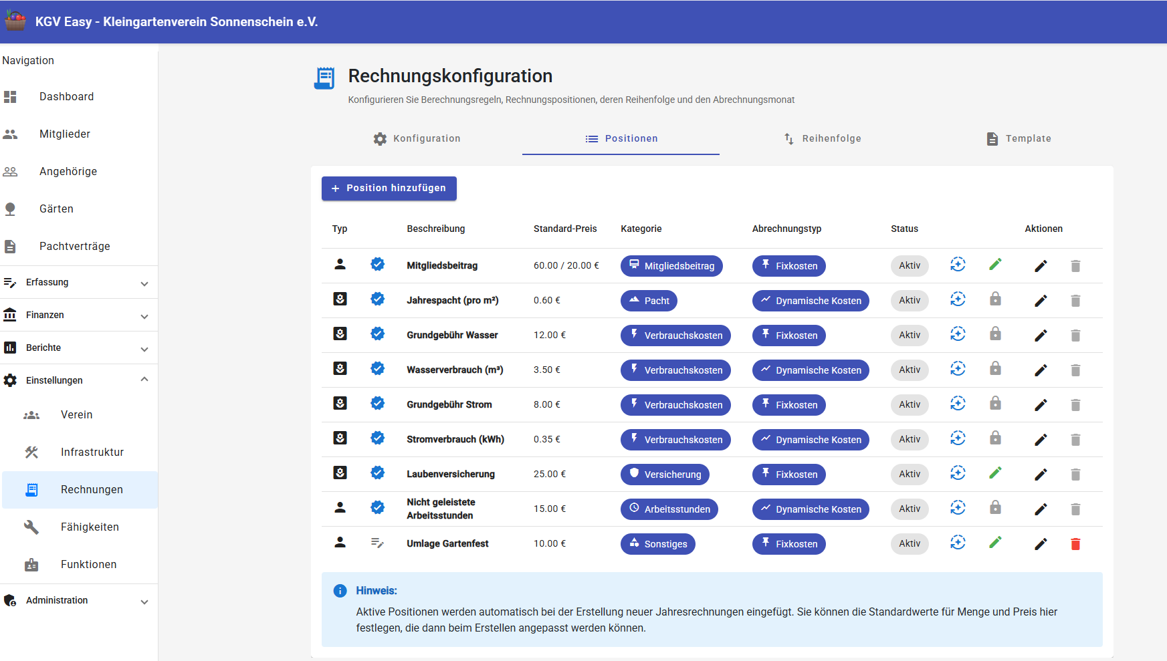
Task: Click the Sonstiges category chip
Action: [x=658, y=544]
